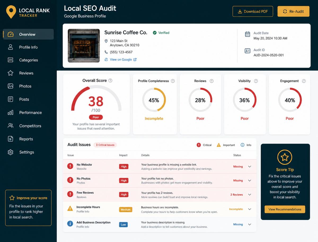This screenshot has width=318, height=242.
Task: Click the star icon in Score Tip card
Action: tap(285, 157)
